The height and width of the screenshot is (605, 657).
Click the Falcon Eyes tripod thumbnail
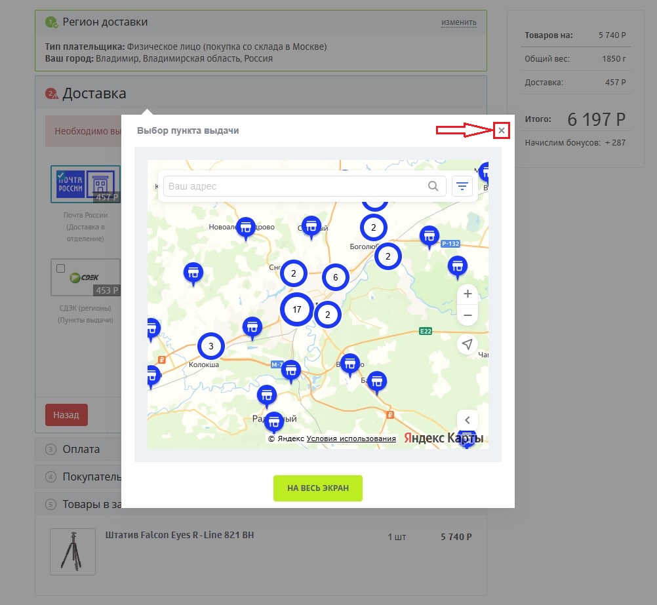tap(72, 552)
